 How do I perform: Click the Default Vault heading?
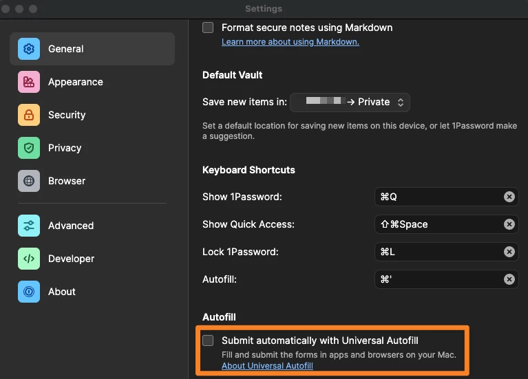pyautogui.click(x=233, y=75)
